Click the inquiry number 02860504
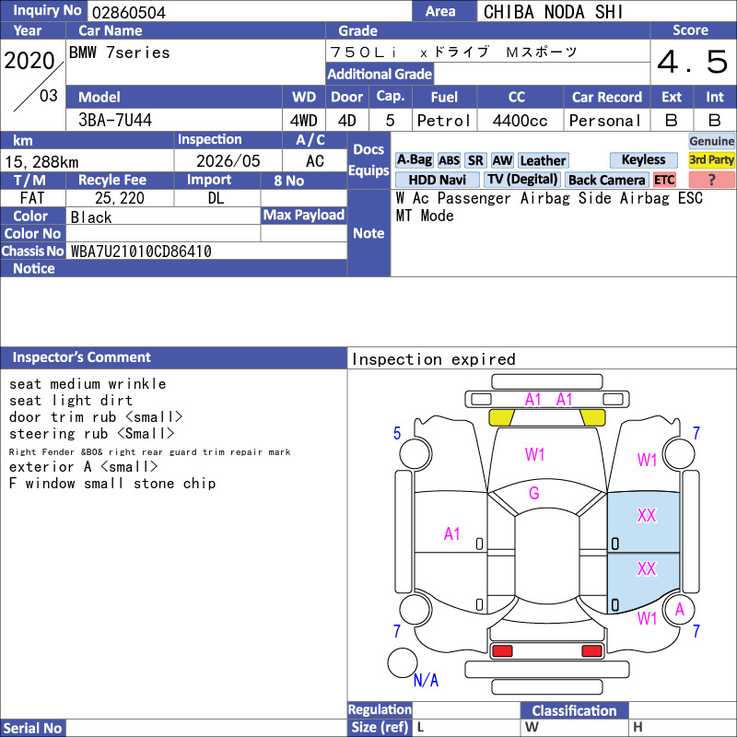The width and height of the screenshot is (737, 737). 129,12
